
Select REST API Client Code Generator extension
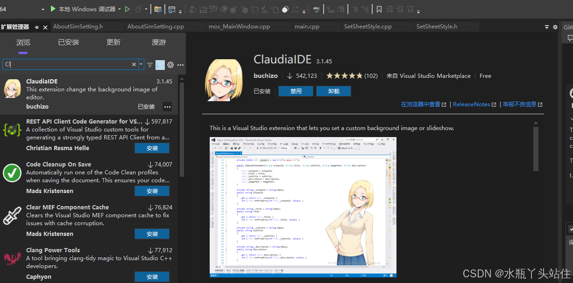tap(89, 136)
